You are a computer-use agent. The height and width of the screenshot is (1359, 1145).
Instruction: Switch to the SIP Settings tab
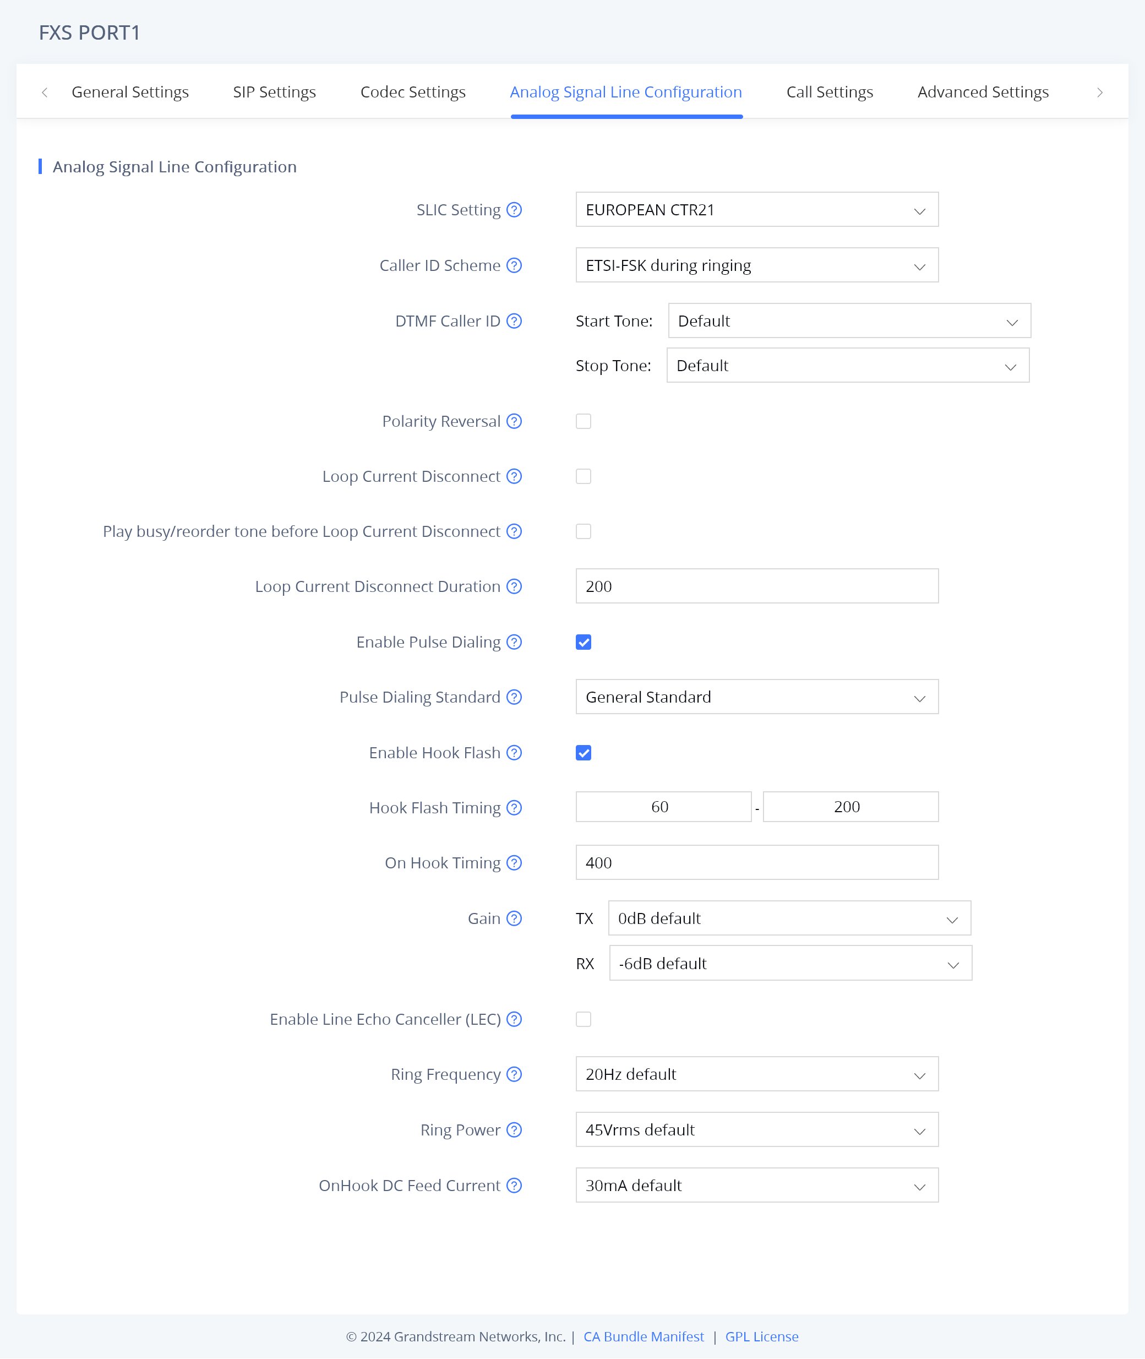tap(275, 92)
